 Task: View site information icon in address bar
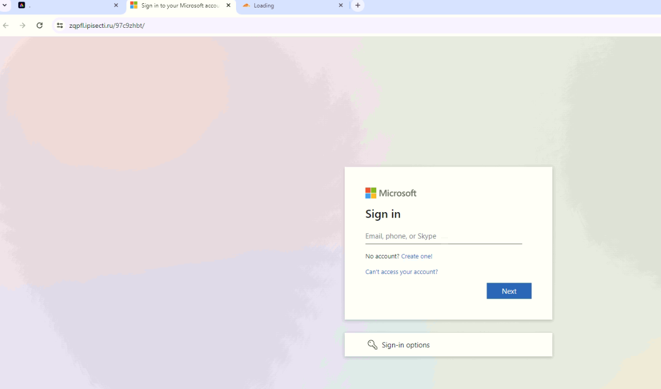[x=59, y=25]
